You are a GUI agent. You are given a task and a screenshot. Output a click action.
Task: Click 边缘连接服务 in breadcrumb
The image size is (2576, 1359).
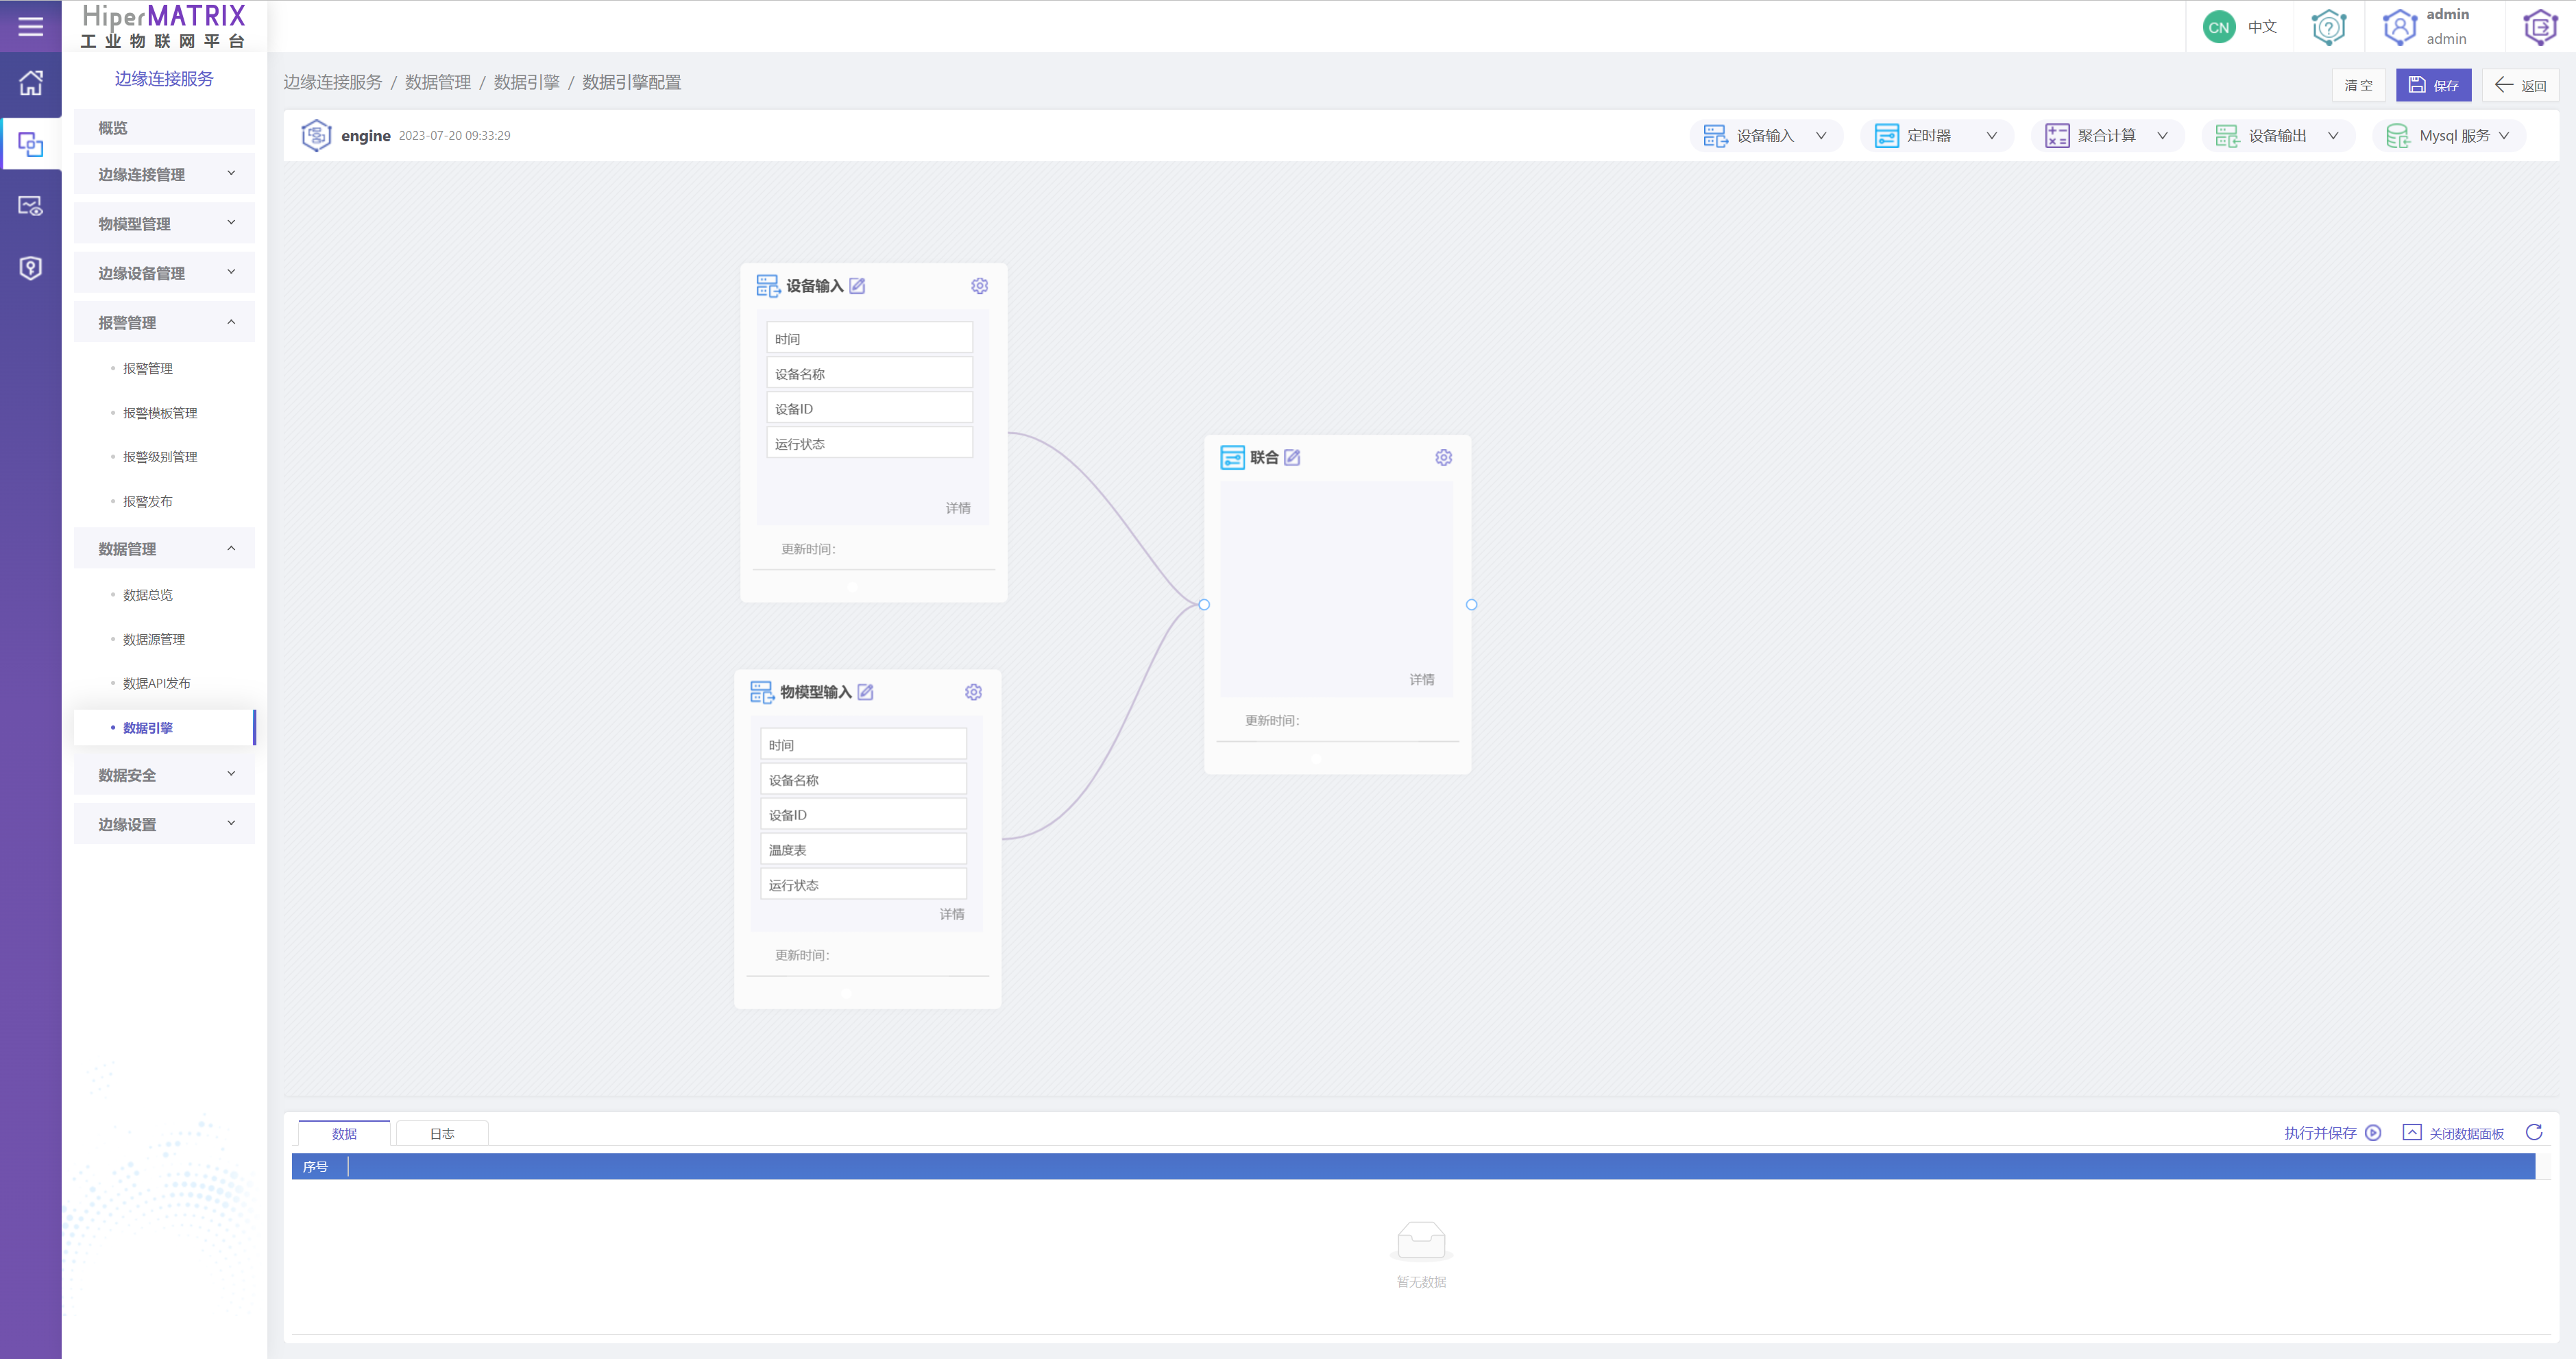(x=333, y=82)
